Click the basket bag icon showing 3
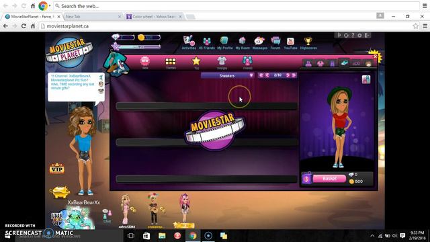This screenshot has width=430, height=242. [x=307, y=178]
